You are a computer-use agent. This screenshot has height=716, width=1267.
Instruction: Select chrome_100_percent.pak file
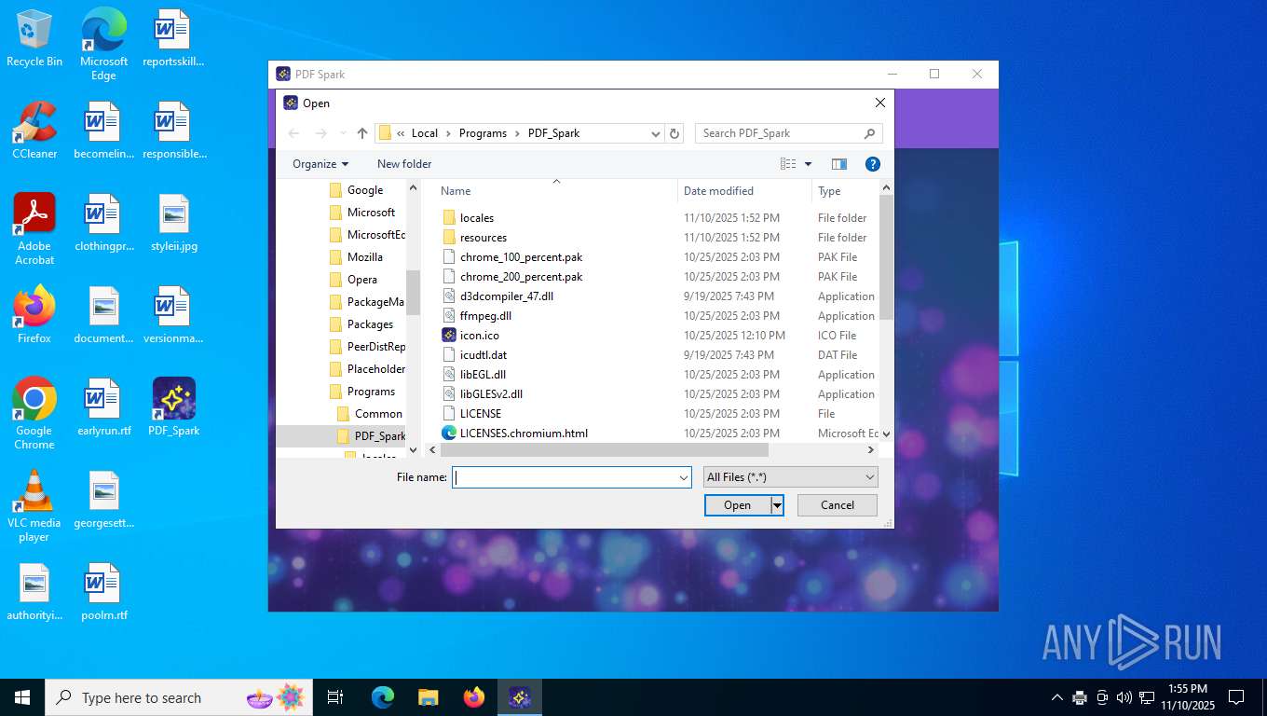[521, 257]
